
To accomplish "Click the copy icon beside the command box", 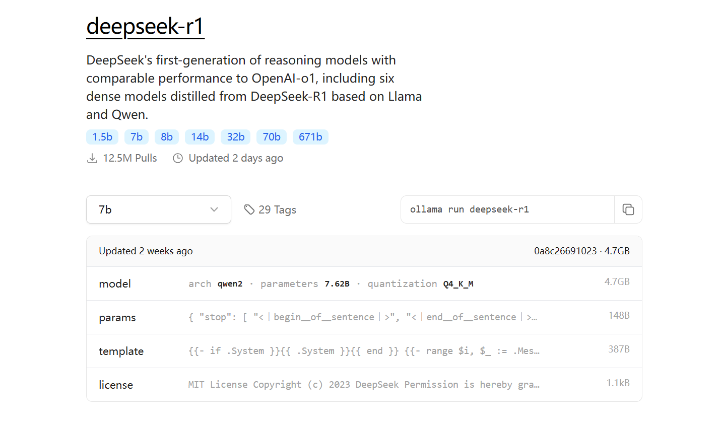I will coord(628,209).
